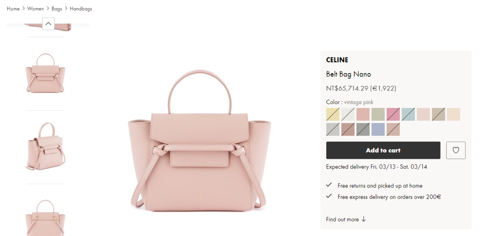Image resolution: width=483 pixels, height=236 pixels.
Task: Open Handbags breadcrumb category
Action: click(81, 8)
